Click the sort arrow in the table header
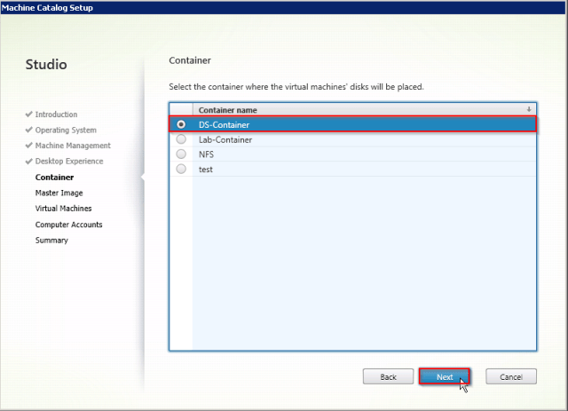 (x=529, y=110)
